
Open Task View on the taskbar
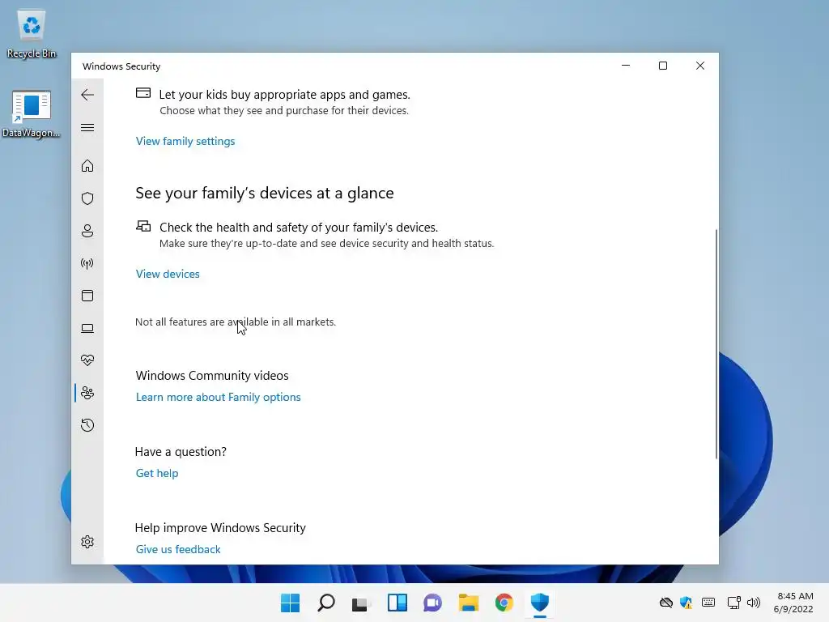361,603
